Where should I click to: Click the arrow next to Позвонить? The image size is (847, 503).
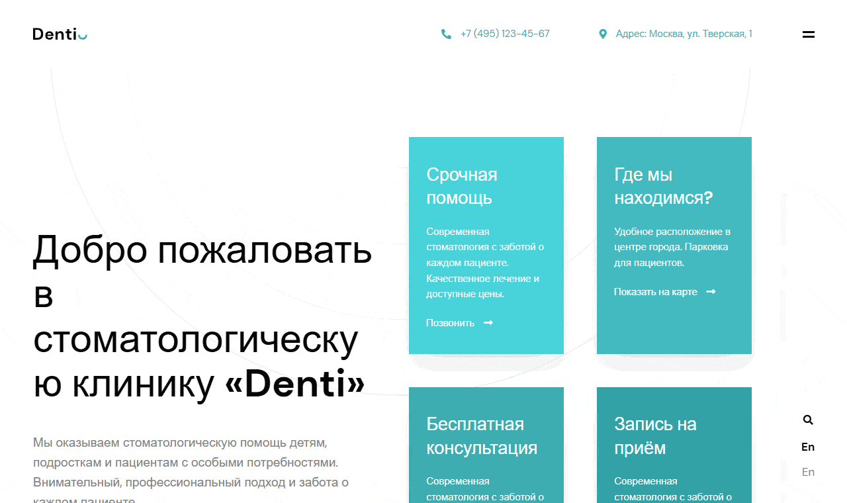pyautogui.click(x=488, y=323)
